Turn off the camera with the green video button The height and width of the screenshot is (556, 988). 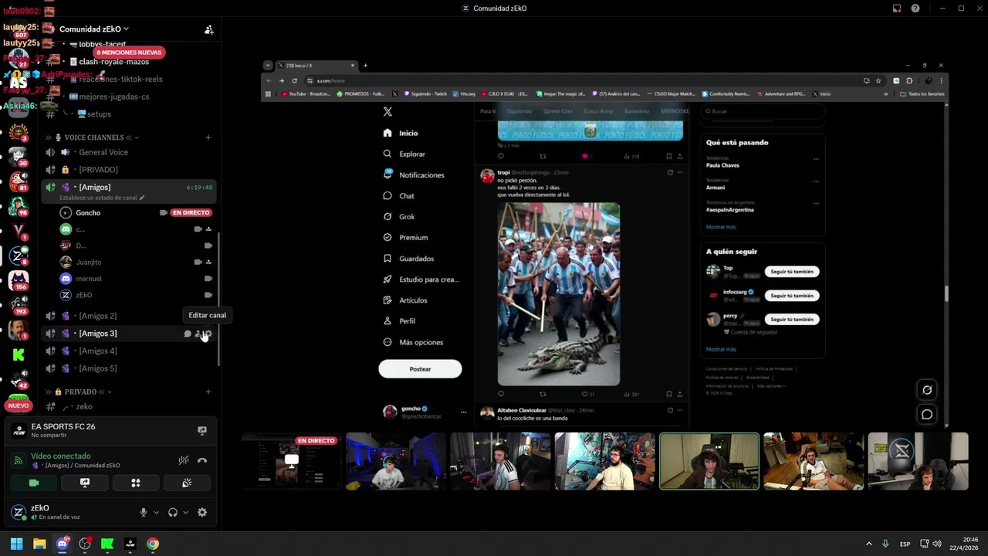(x=34, y=483)
